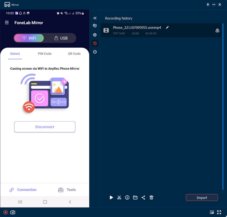Click the 00:00:05 duration text
Screen dimensions: 227x217
151,33
